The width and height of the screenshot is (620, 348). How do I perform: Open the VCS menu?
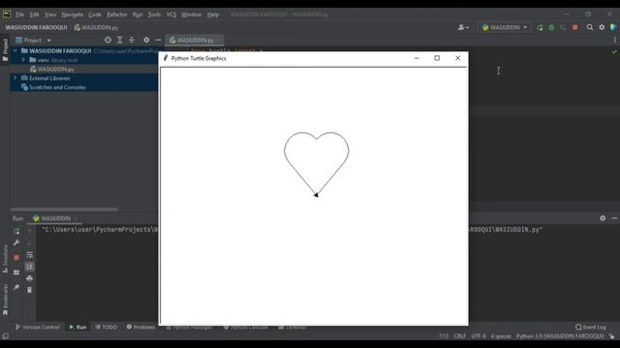pyautogui.click(x=171, y=14)
